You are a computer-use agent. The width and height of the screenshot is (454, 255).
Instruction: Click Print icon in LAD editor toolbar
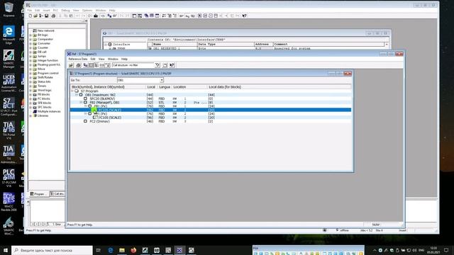53,16
